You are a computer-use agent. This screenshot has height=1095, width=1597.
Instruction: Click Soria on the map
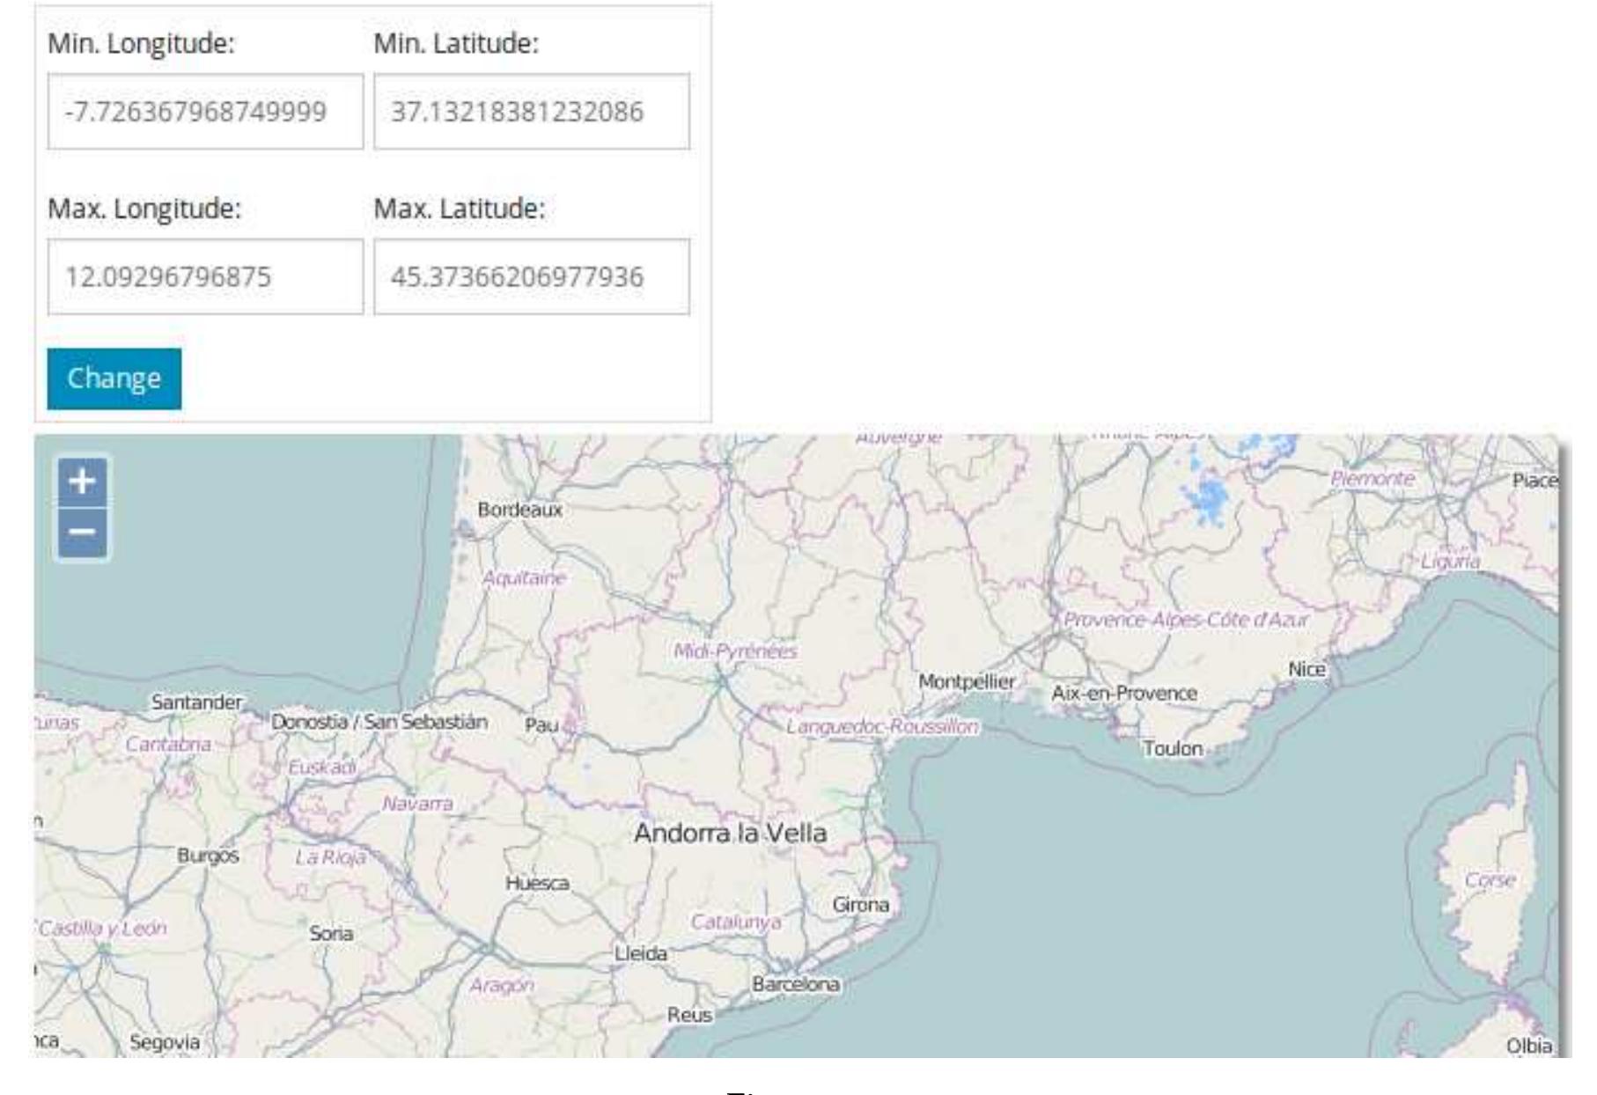(331, 934)
